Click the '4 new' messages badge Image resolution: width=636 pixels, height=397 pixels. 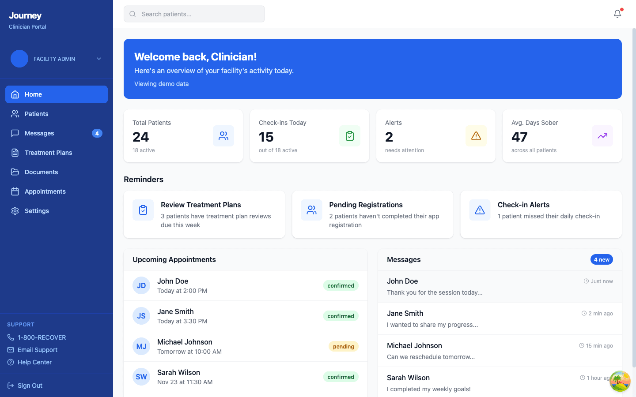point(602,259)
